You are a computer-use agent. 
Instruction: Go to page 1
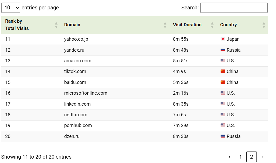tap(240, 157)
